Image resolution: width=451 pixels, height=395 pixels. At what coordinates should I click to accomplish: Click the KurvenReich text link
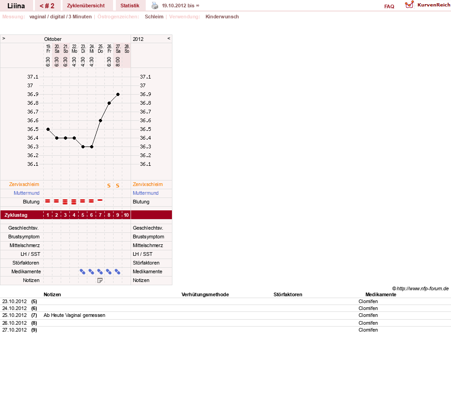pos(434,5)
